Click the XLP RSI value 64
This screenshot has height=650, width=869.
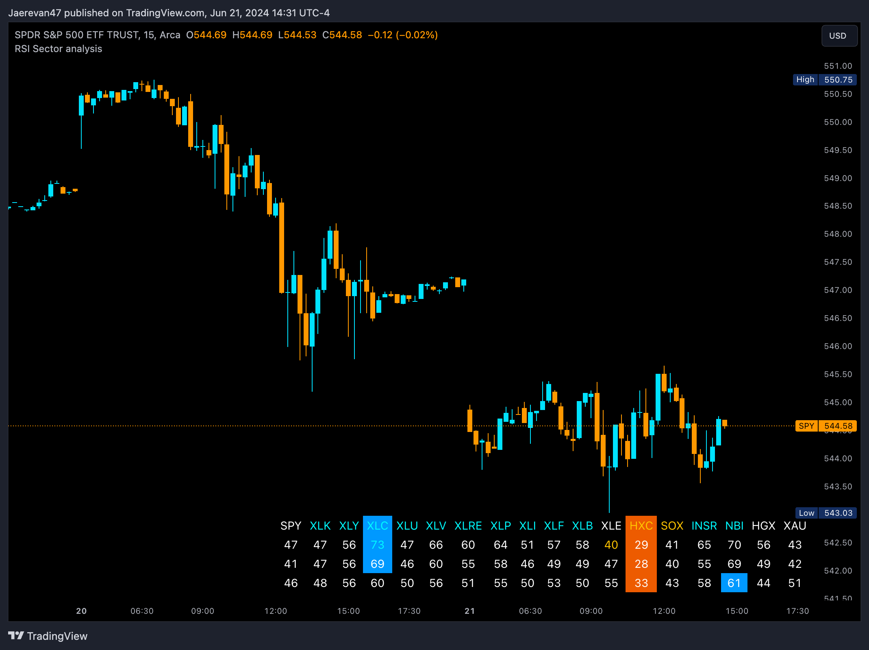click(x=501, y=545)
